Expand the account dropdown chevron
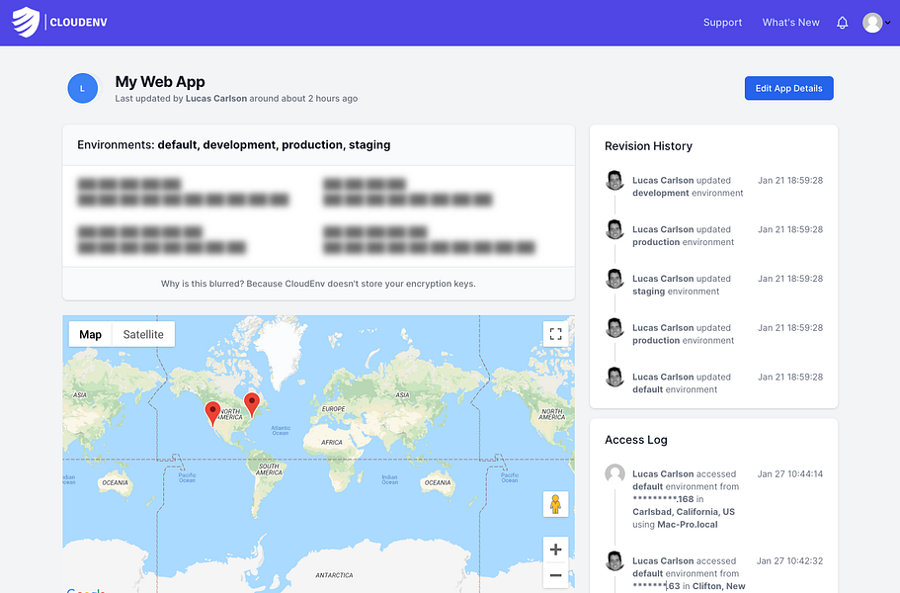This screenshot has width=900, height=593. [x=887, y=23]
